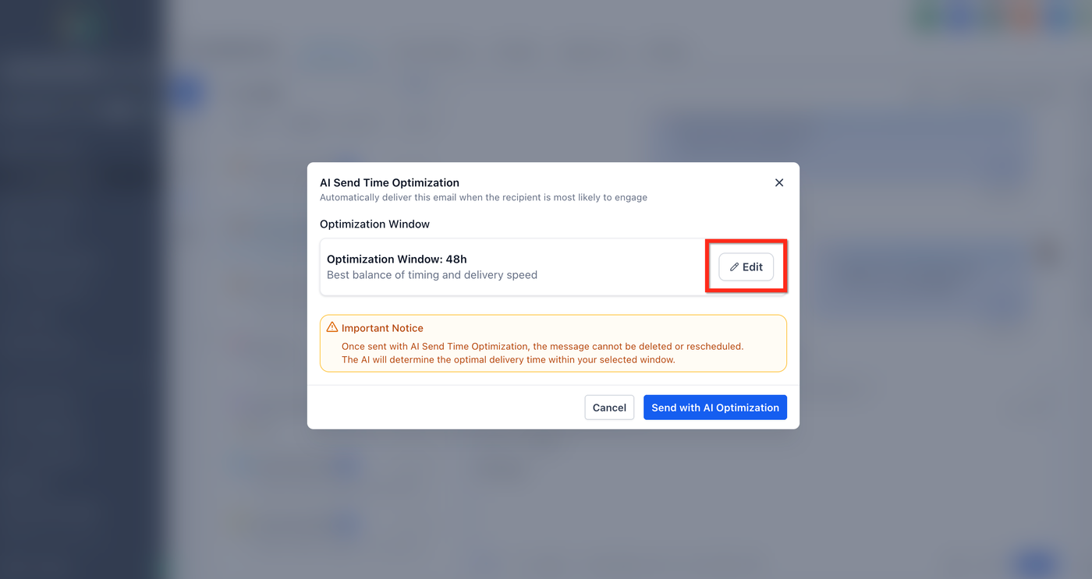Click the Best balance of timing description
The width and height of the screenshot is (1092, 579).
coord(431,275)
